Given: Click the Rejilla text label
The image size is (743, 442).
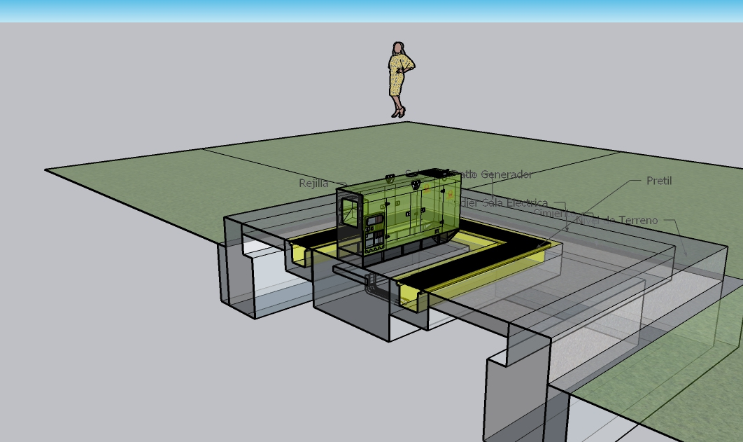Looking at the screenshot, I should click(313, 184).
